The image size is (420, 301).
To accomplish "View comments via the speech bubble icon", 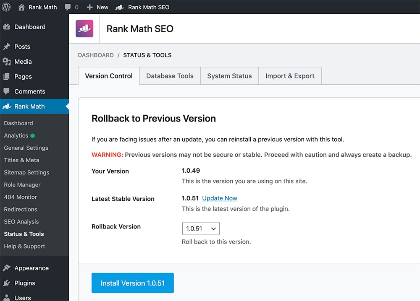I will coord(68,7).
